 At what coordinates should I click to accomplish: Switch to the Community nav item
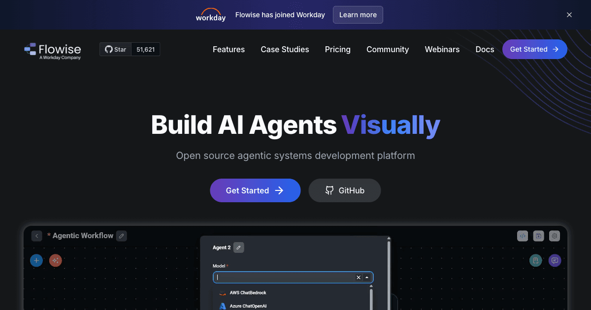point(388,49)
